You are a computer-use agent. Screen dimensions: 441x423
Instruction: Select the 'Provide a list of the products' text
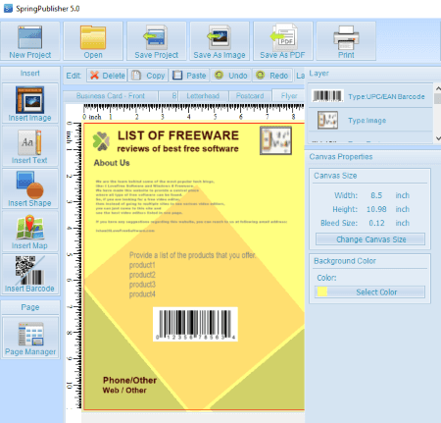pos(192,255)
